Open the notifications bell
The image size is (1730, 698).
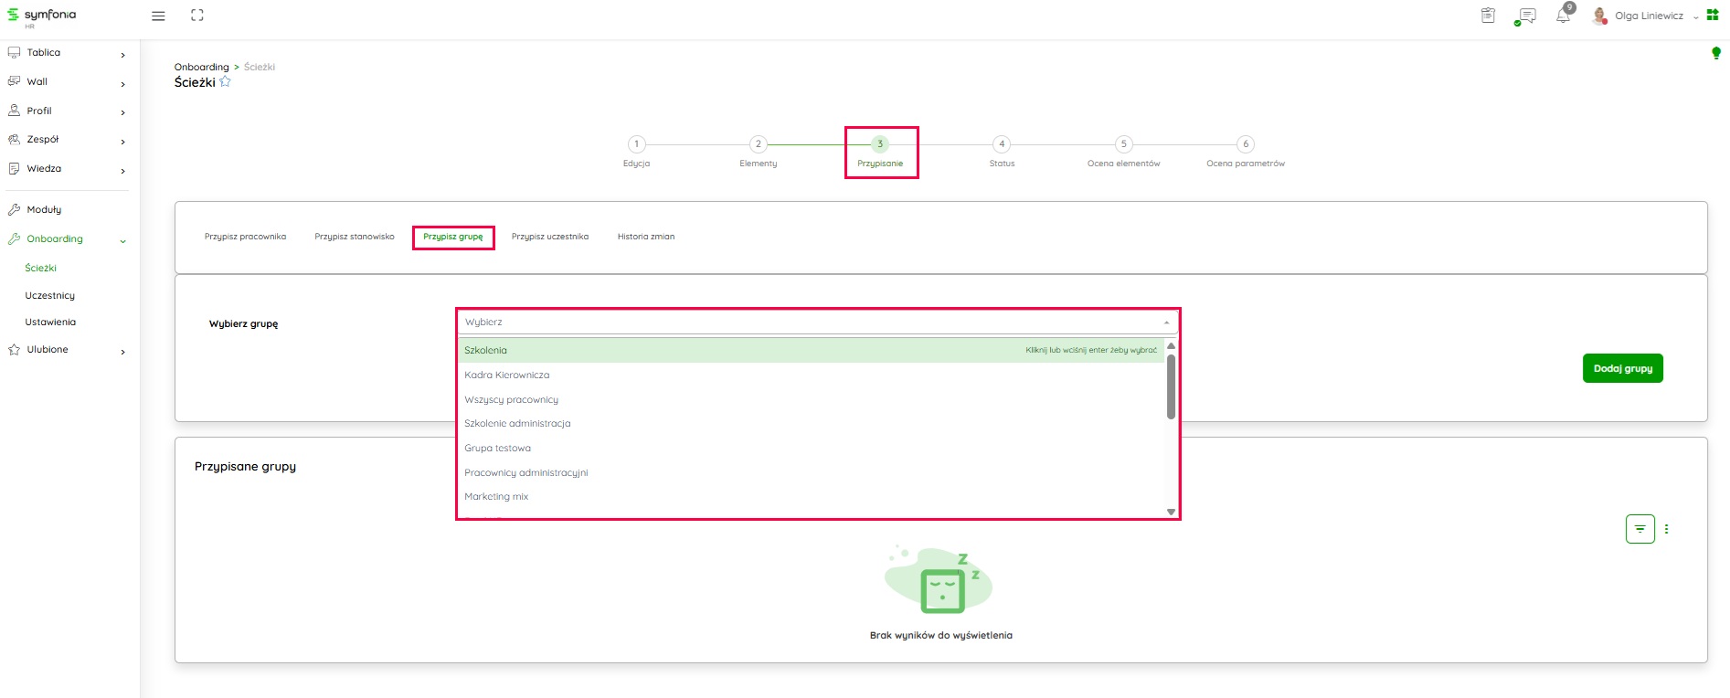[x=1563, y=16]
